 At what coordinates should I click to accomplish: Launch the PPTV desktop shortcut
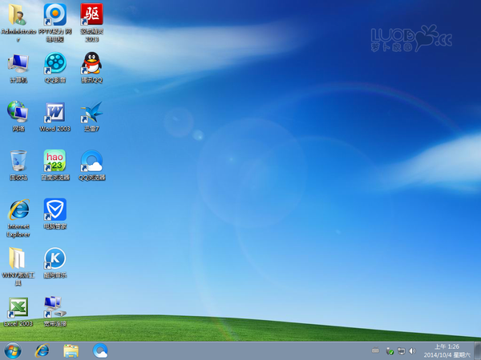(x=55, y=14)
